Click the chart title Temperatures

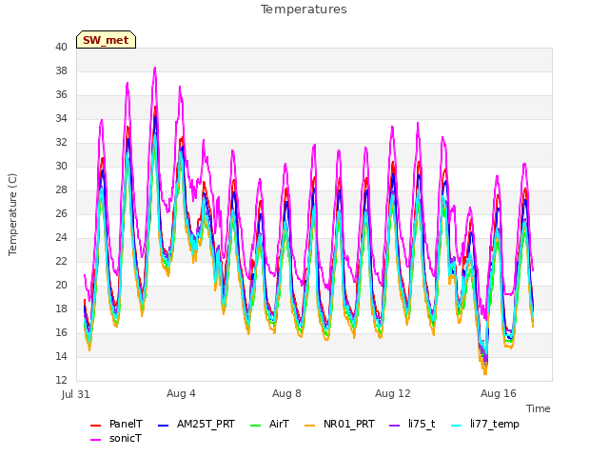tap(304, 10)
